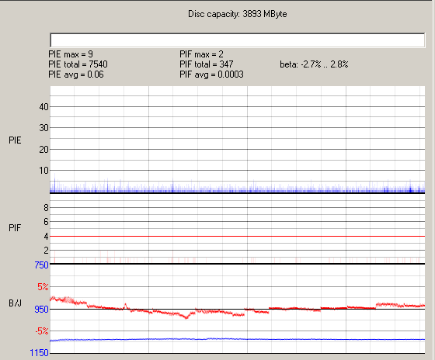Click the beta -2.7% .. 2.8% text
Screen dimensions: 435x360
(314, 64)
